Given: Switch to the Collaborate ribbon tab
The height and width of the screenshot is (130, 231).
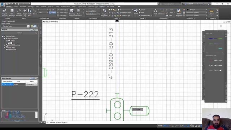Looking at the screenshot, I should 66,6.
